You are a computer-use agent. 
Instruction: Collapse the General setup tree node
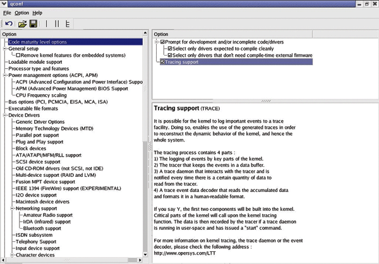tap(5, 49)
